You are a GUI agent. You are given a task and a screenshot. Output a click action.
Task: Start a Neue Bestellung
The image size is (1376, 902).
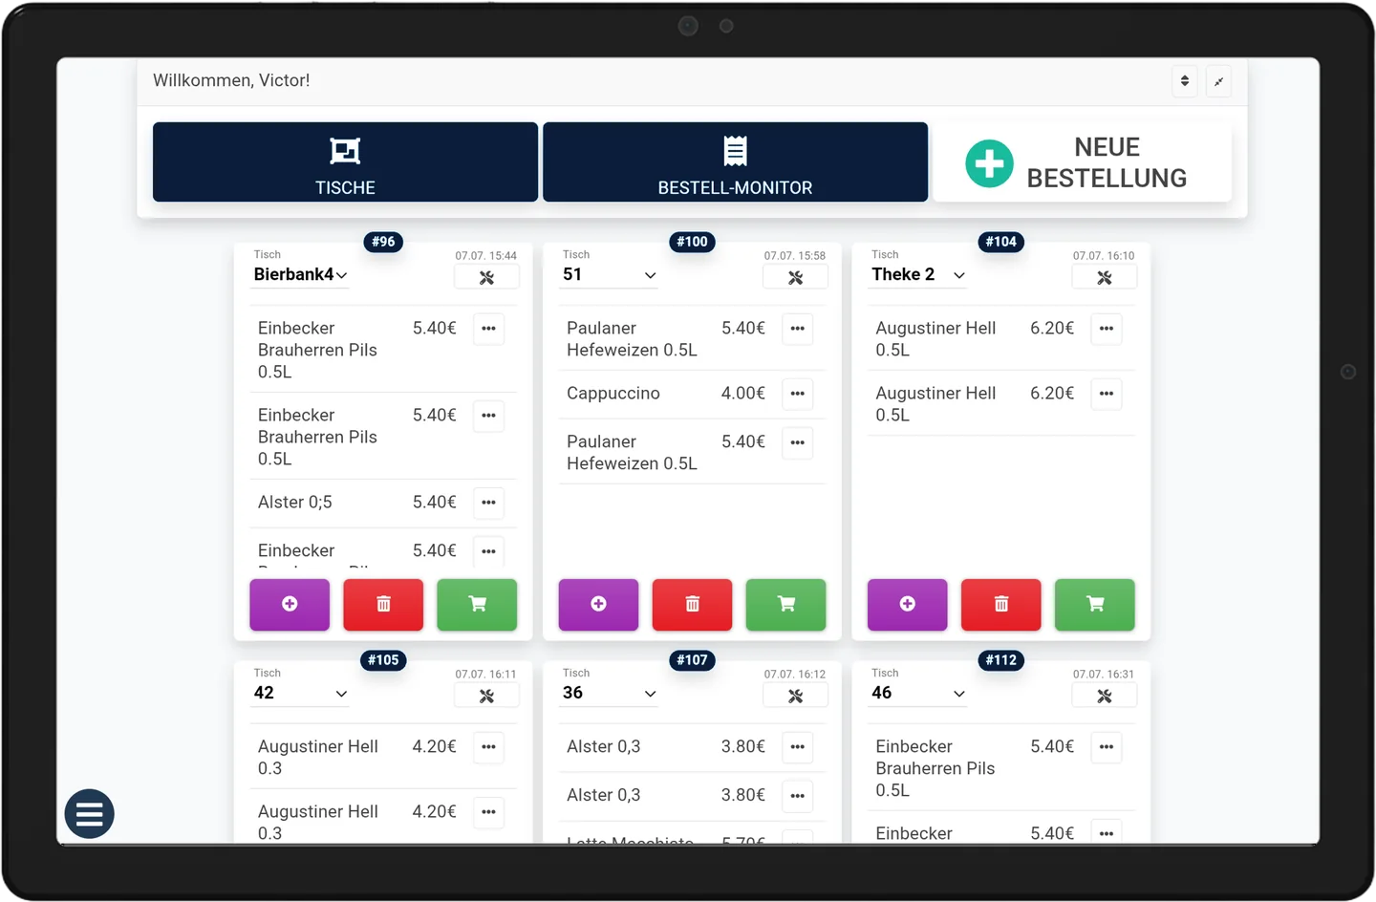click(x=1082, y=161)
